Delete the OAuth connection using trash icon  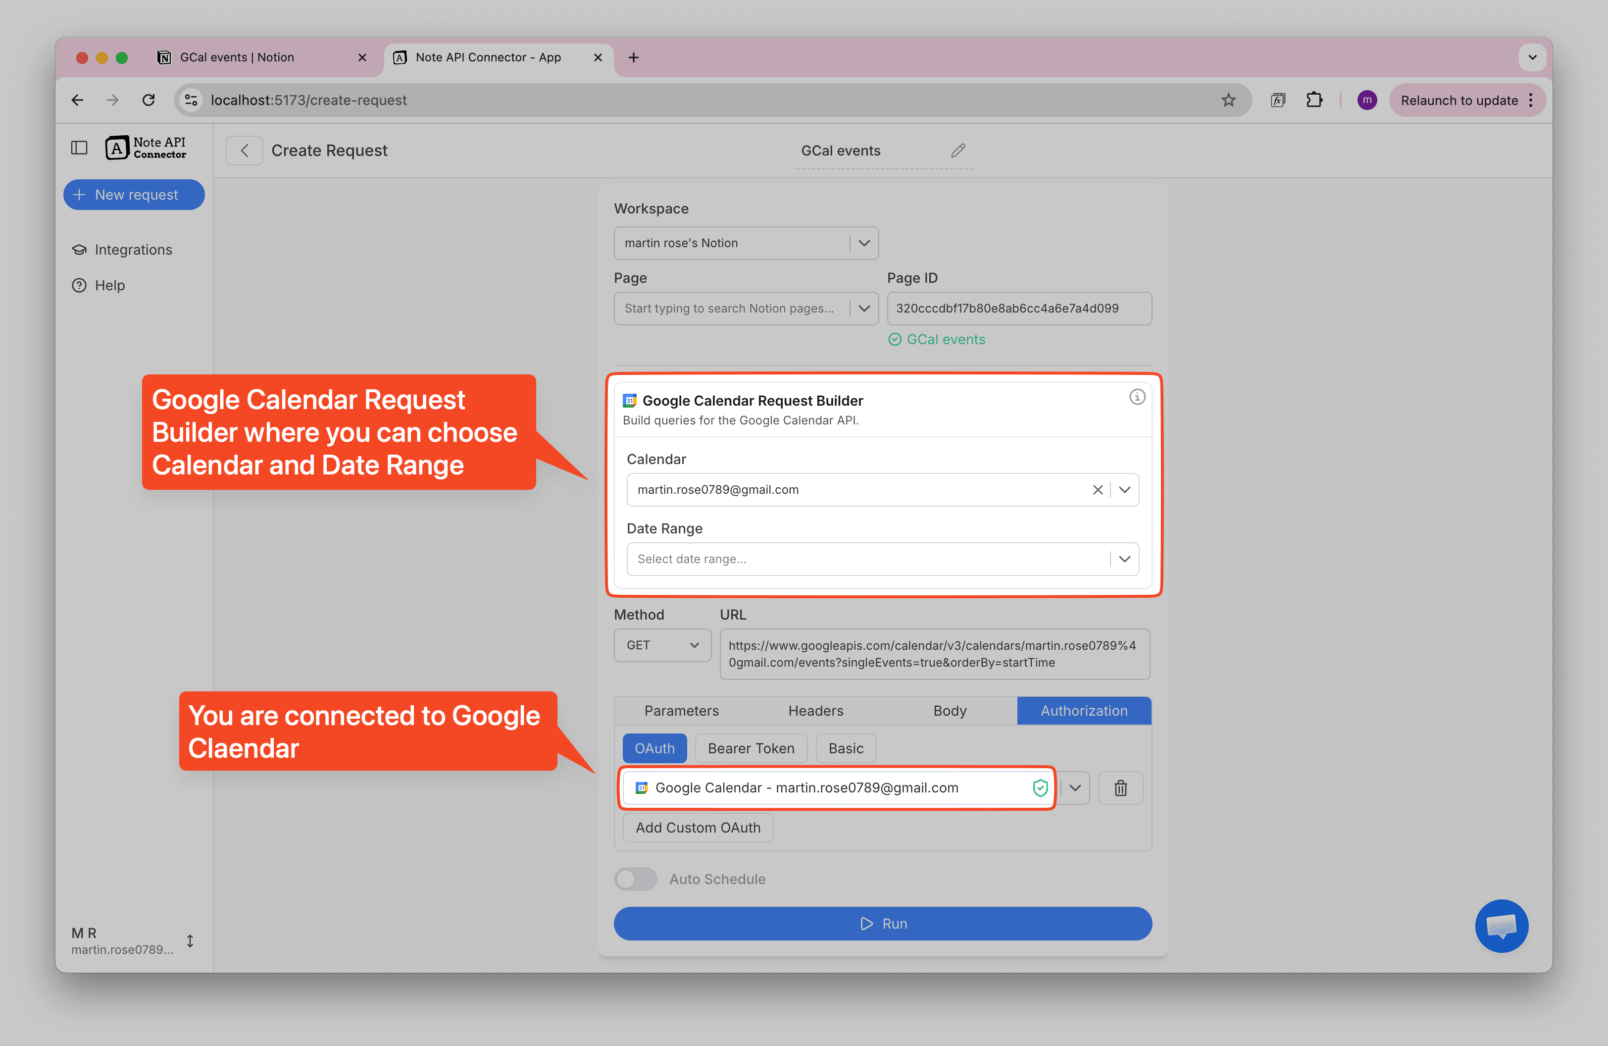[x=1120, y=788]
